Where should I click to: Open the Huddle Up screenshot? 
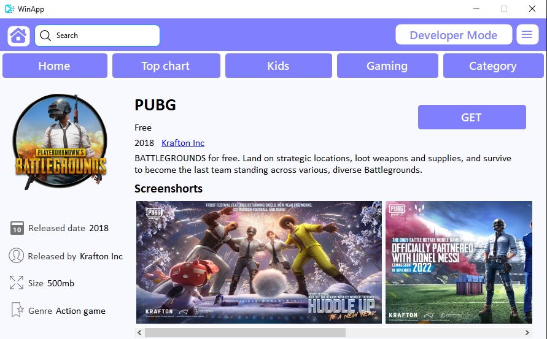tap(259, 262)
